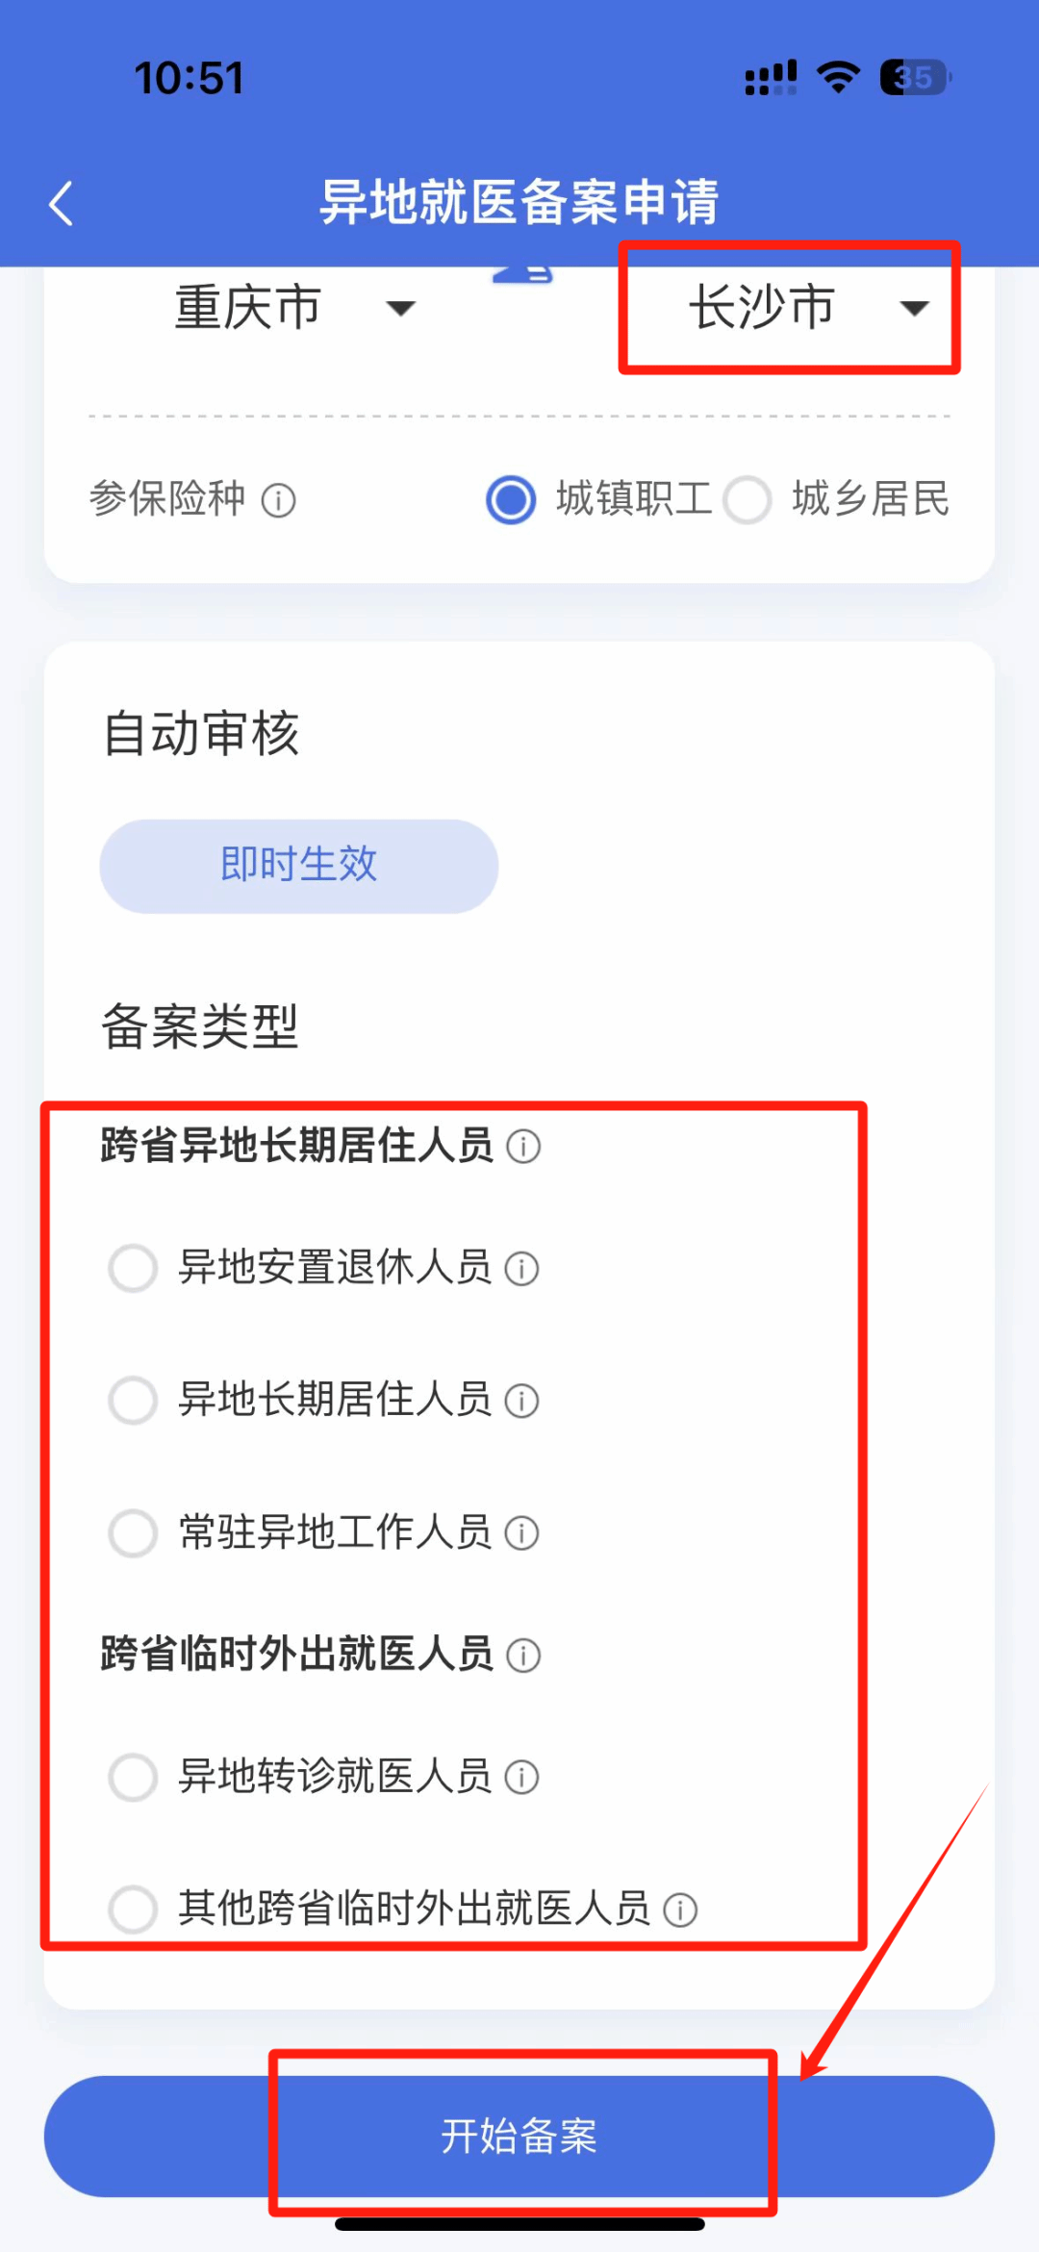Open info for 其他跨省临时外出就医人员
Screen dimensions: 1039x2252
680,1910
